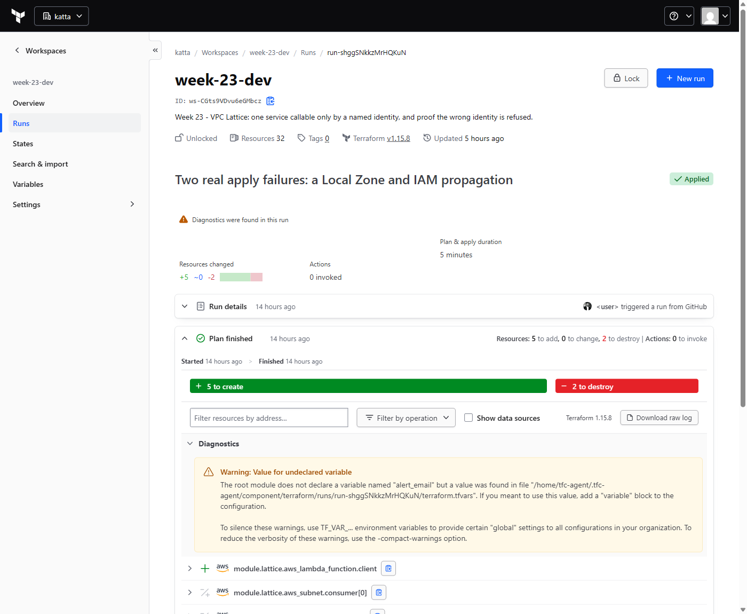The image size is (747, 614).
Task: Collapse the sidebar with the double-chevron icon
Action: pos(155,50)
